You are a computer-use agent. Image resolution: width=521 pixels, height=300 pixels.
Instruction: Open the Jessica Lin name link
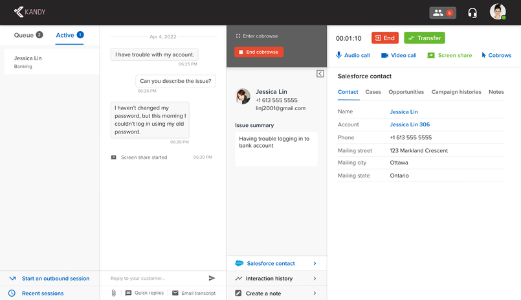coord(404,111)
